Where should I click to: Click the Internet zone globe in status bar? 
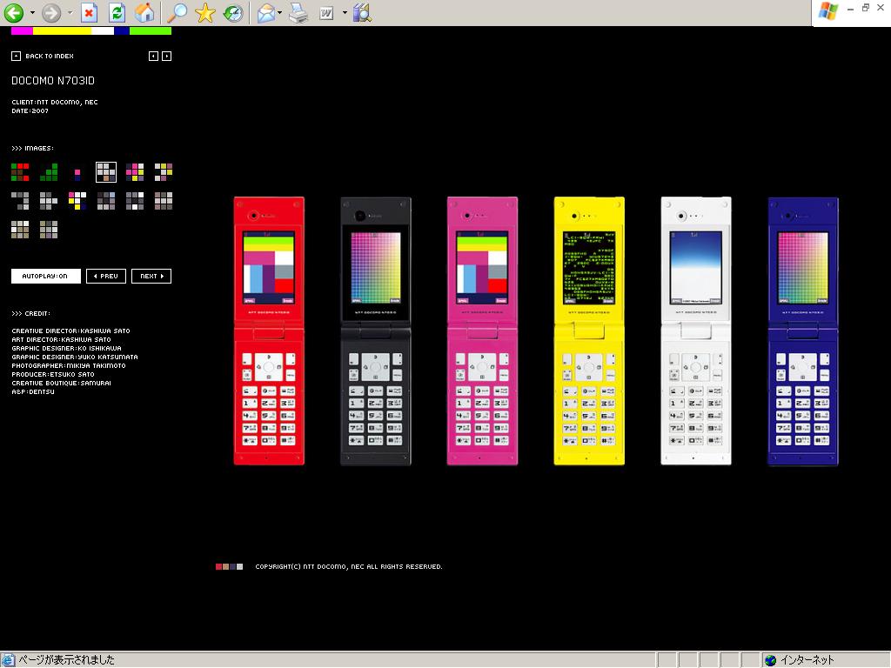point(771,660)
